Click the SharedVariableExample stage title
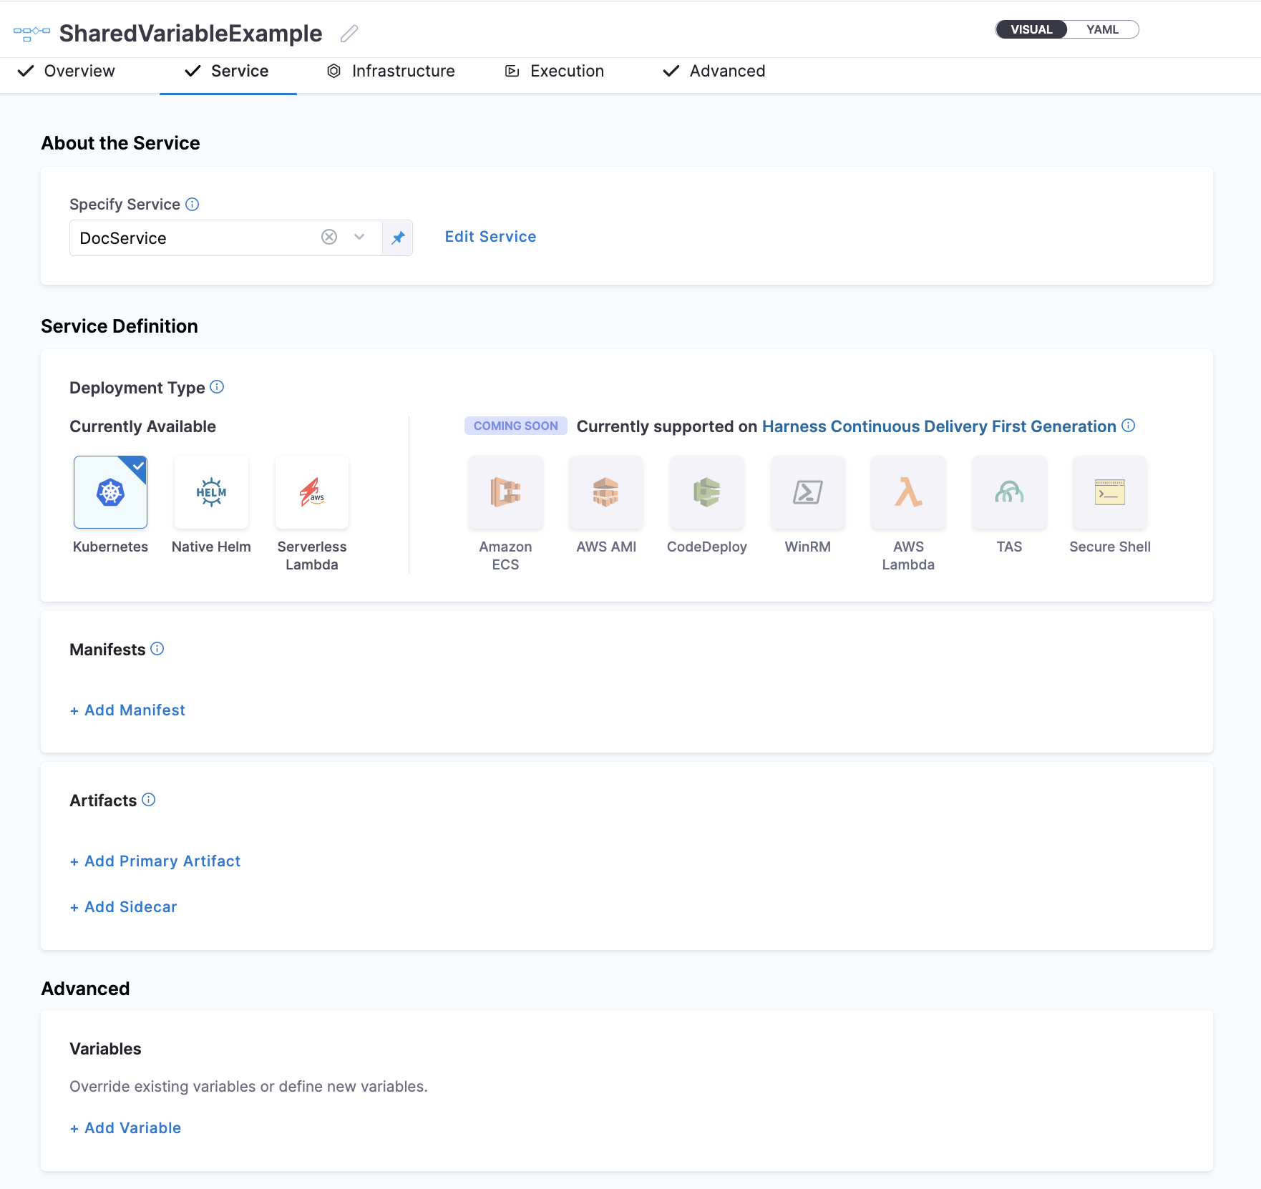Screen dimensions: 1261x1189 pos(190,34)
